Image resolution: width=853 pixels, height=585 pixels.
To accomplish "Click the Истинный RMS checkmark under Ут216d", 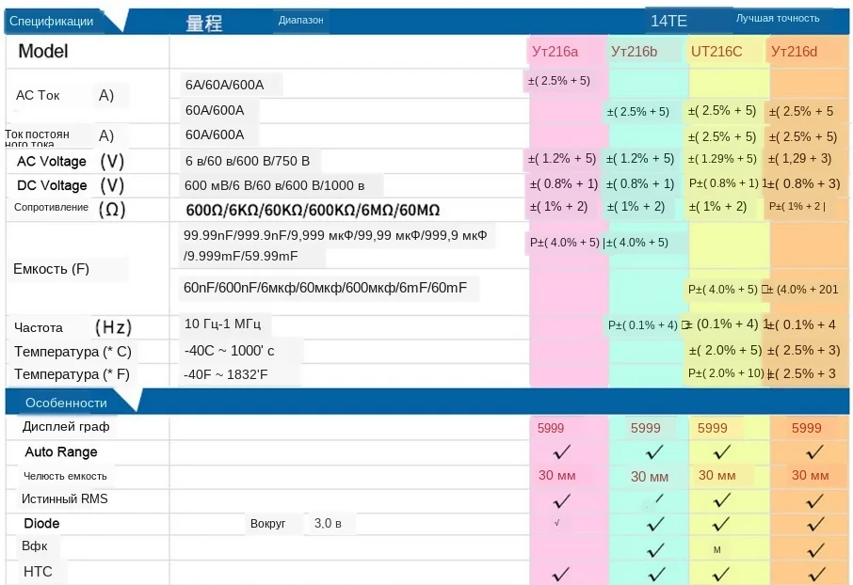I will coord(814,500).
